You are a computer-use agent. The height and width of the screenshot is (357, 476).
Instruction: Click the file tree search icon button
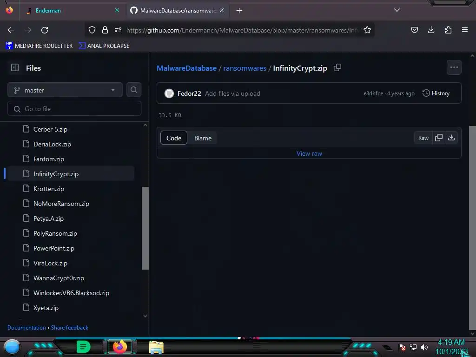(x=133, y=90)
